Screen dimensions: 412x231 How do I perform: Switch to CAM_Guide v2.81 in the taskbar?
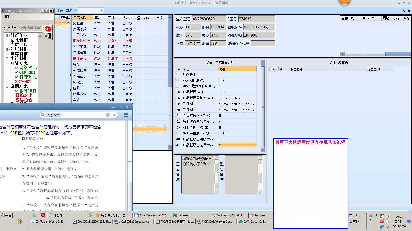(x=257, y=222)
